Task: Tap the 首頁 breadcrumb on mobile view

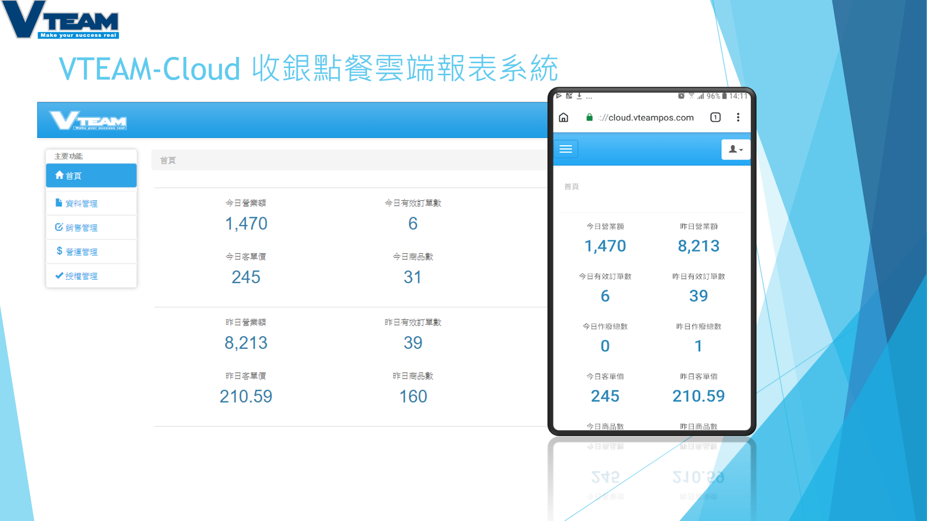Action: [x=571, y=187]
